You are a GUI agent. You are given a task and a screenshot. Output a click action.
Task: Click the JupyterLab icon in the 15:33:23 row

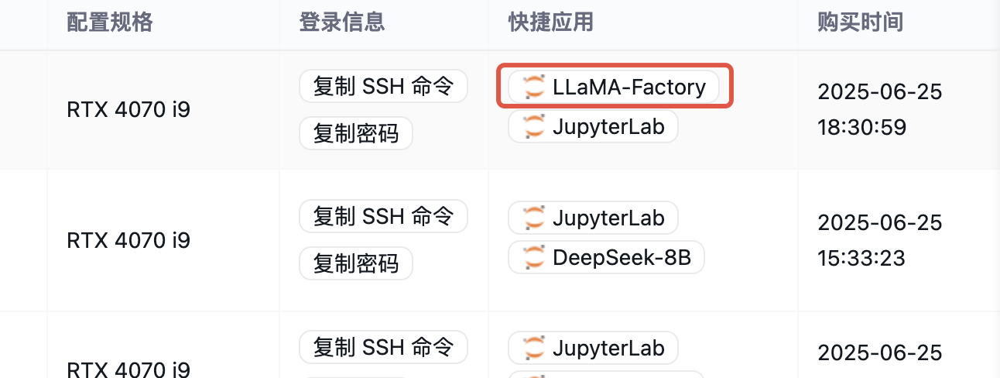[534, 218]
